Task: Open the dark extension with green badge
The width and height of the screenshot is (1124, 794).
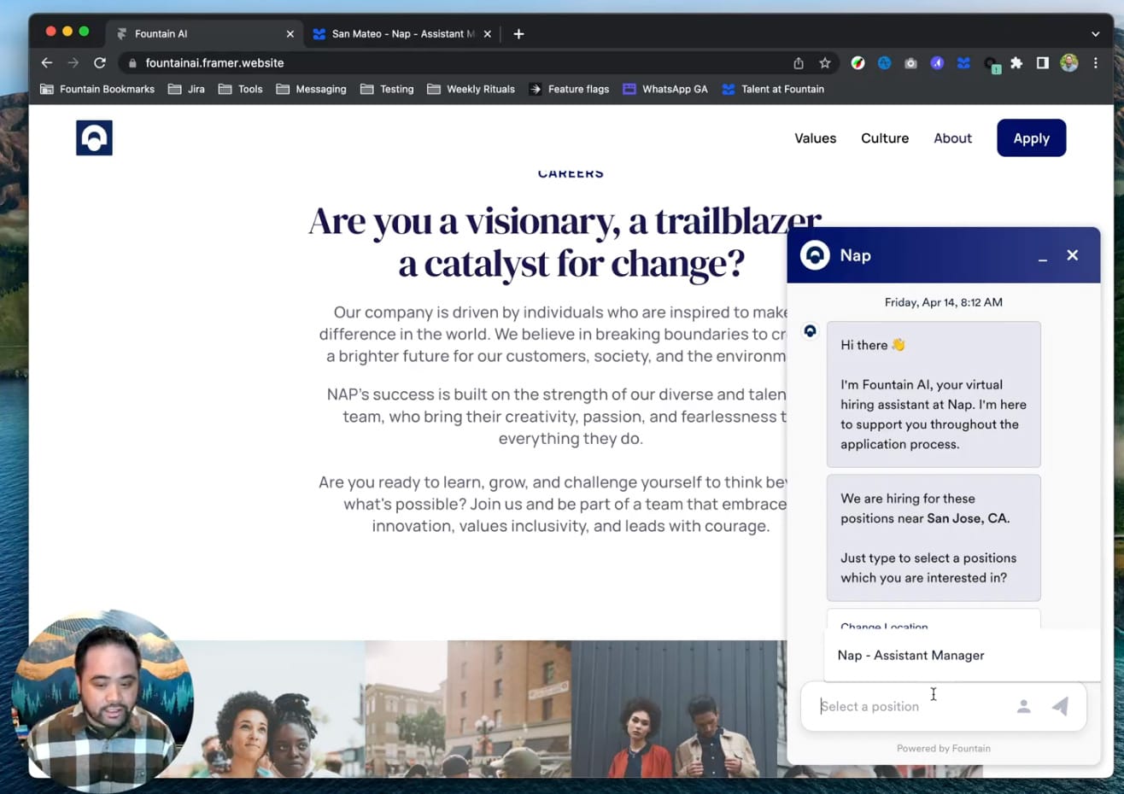Action: point(991,64)
